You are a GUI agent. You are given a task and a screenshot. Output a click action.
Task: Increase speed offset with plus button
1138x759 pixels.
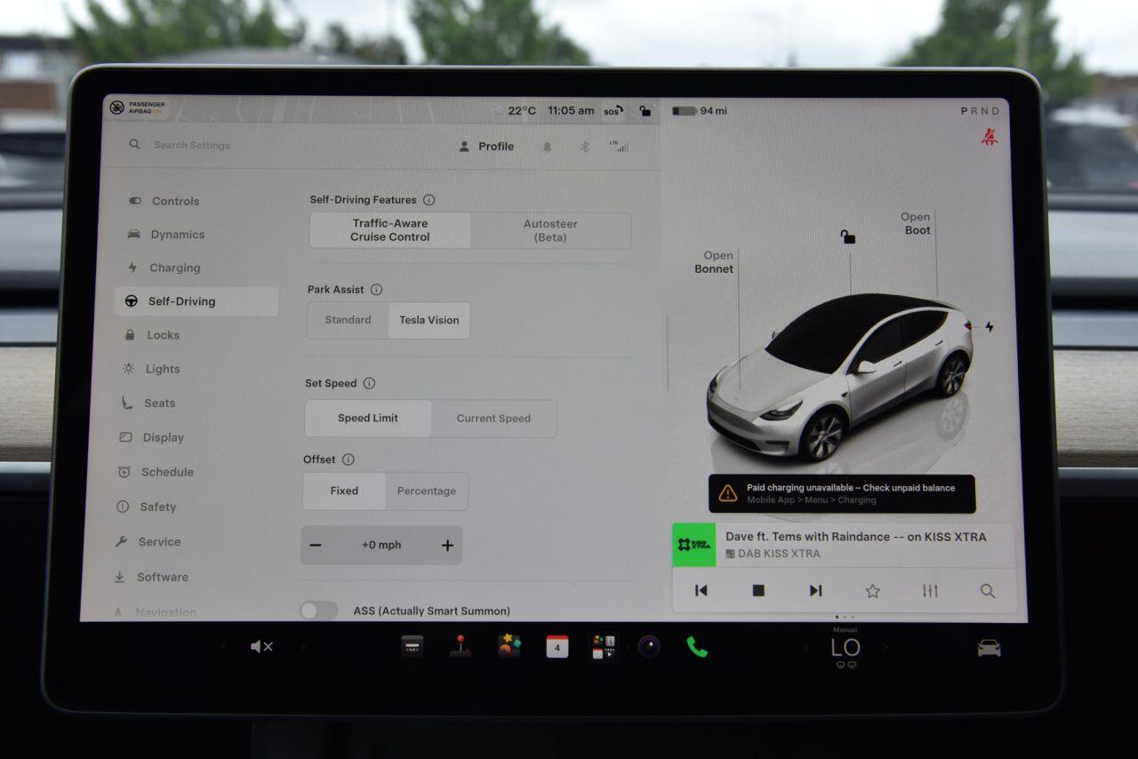(447, 546)
